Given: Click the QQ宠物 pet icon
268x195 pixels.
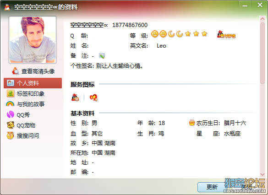Looking at the screenshot, I should (10, 125).
